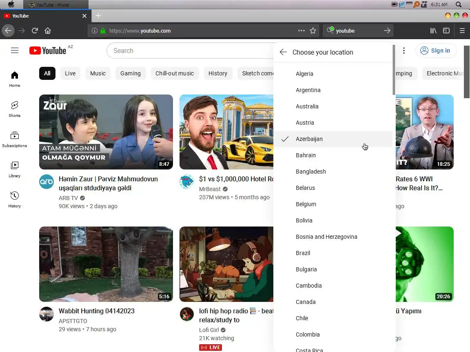Choose Argentina as location
Viewport: 470px width, 352px height.
coord(333,90)
